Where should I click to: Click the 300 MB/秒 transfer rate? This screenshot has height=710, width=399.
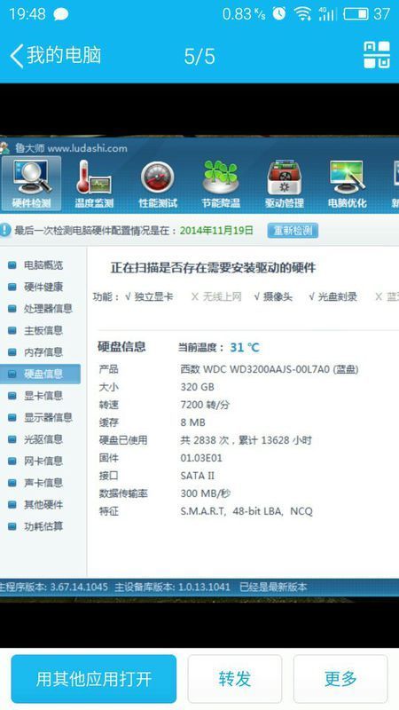point(206,493)
